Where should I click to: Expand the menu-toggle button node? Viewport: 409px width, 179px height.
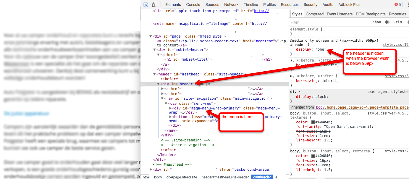(170, 117)
